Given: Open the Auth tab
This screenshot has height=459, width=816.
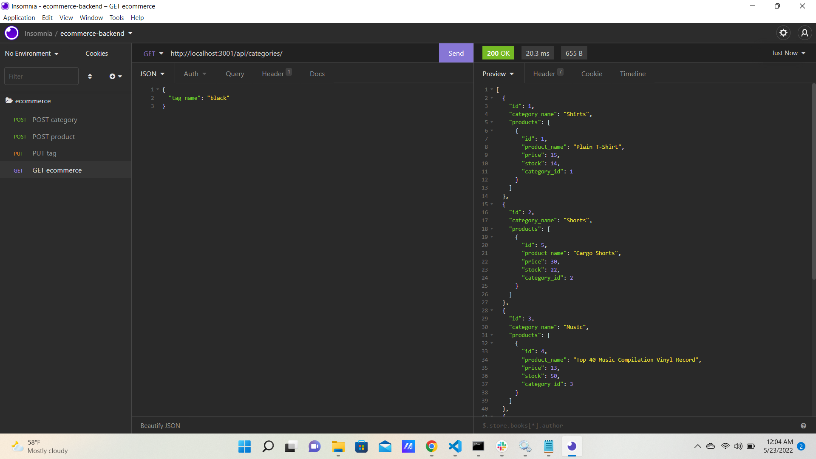Looking at the screenshot, I should click(195, 74).
